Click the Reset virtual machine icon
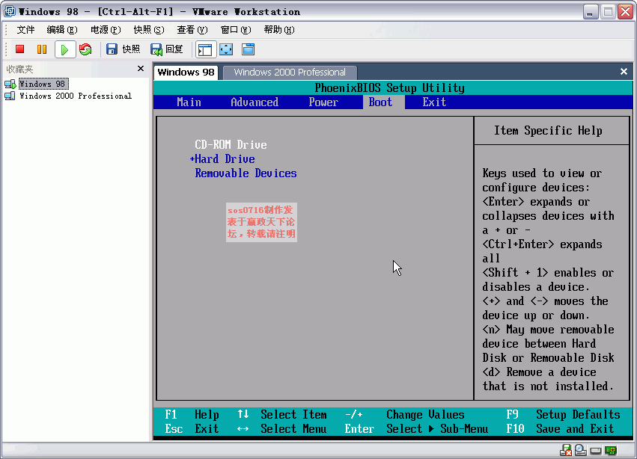The height and width of the screenshot is (459, 637). 85,49
